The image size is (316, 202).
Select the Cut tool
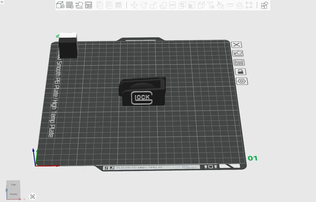173,5
